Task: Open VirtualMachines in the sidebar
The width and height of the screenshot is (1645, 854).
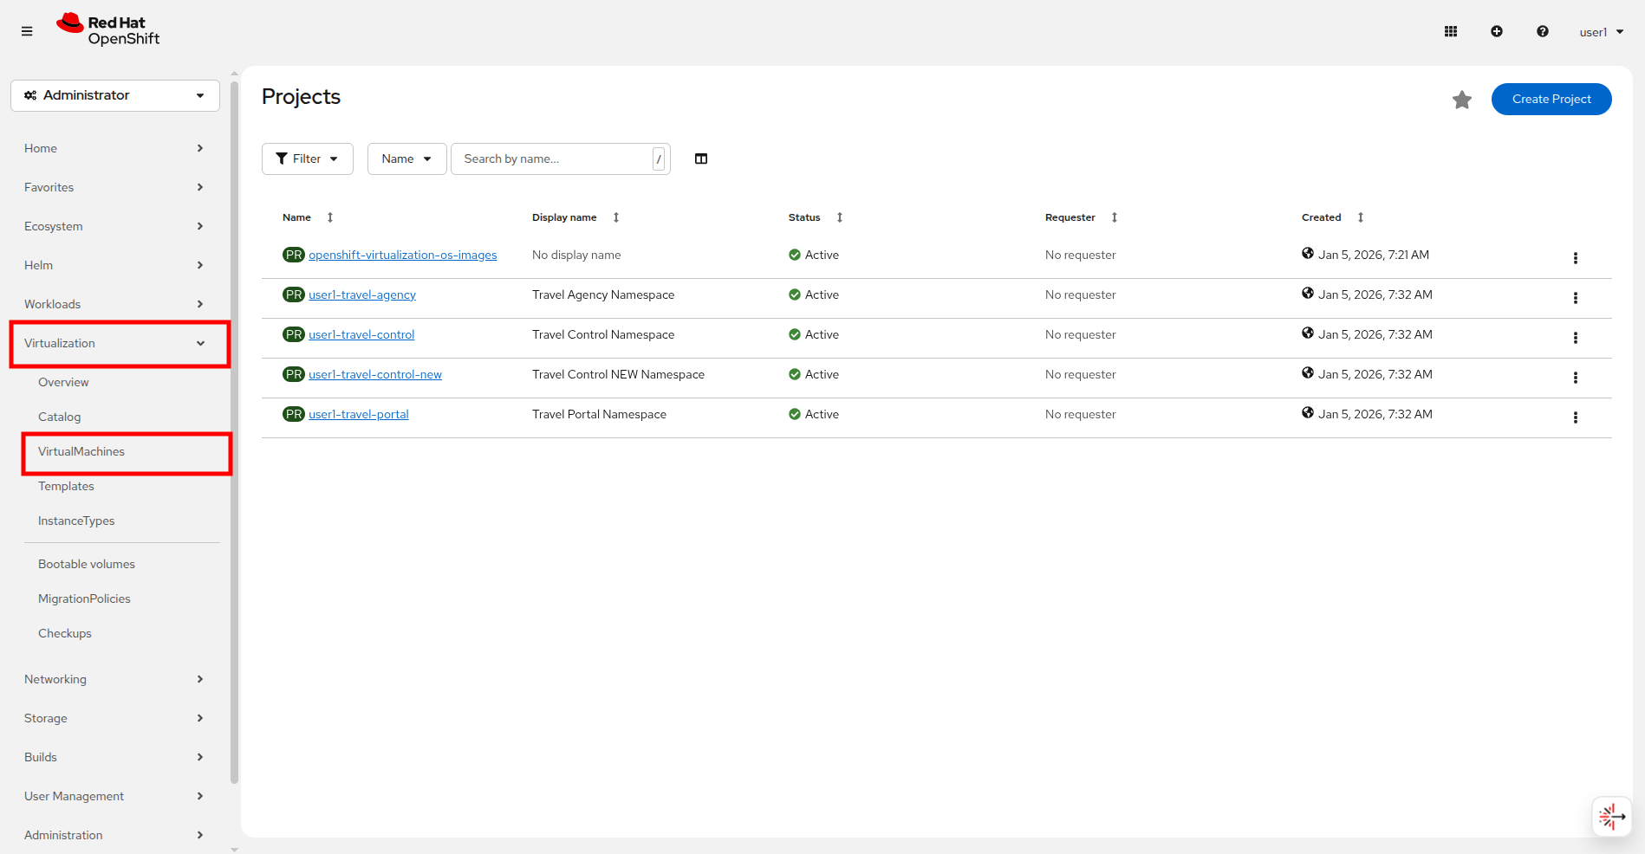Action: (x=81, y=452)
